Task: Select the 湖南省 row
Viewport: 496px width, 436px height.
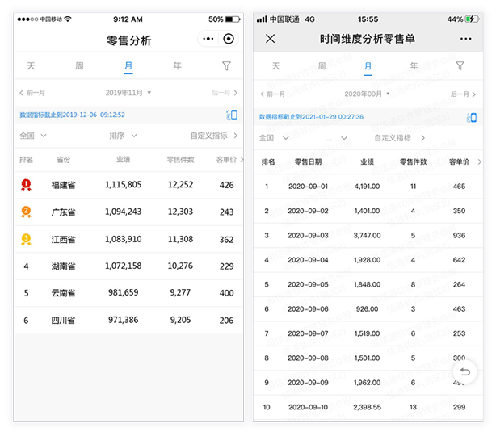Action: [x=128, y=266]
